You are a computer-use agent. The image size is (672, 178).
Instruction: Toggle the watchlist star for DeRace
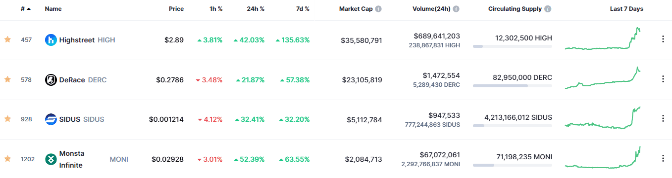coord(7,79)
